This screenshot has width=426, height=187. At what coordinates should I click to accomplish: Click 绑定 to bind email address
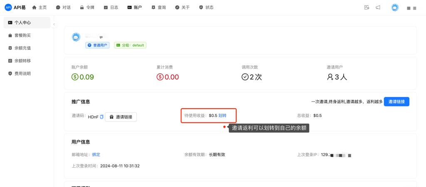click(96, 155)
